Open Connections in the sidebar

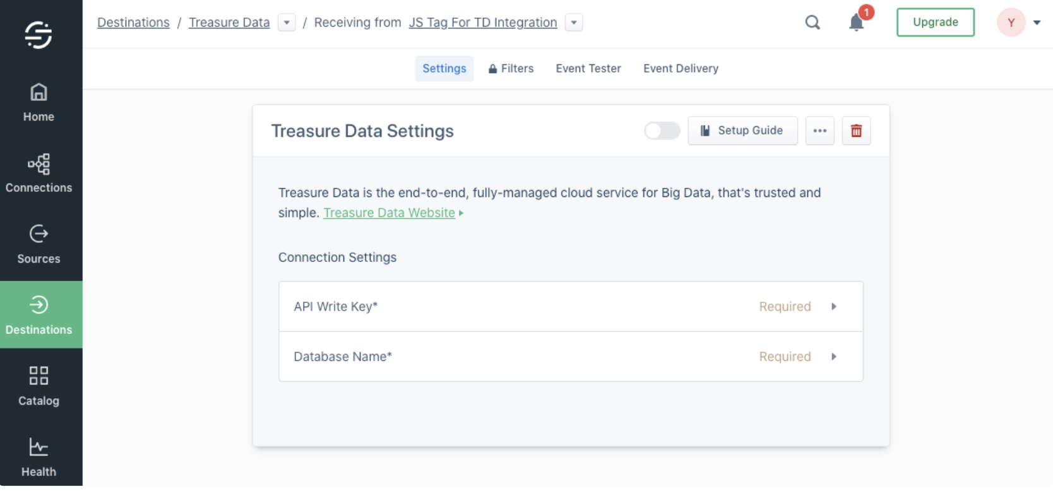tap(39, 174)
